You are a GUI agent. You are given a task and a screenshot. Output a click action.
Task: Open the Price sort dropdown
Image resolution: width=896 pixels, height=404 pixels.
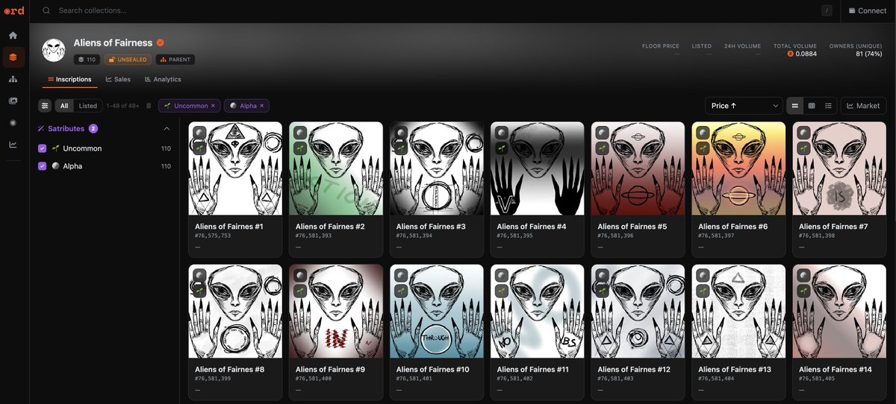(x=744, y=106)
